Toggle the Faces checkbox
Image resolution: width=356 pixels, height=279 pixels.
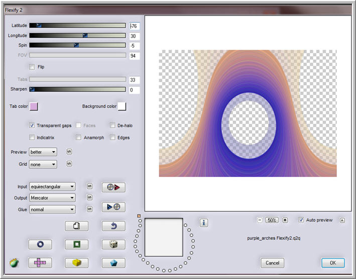click(x=78, y=125)
